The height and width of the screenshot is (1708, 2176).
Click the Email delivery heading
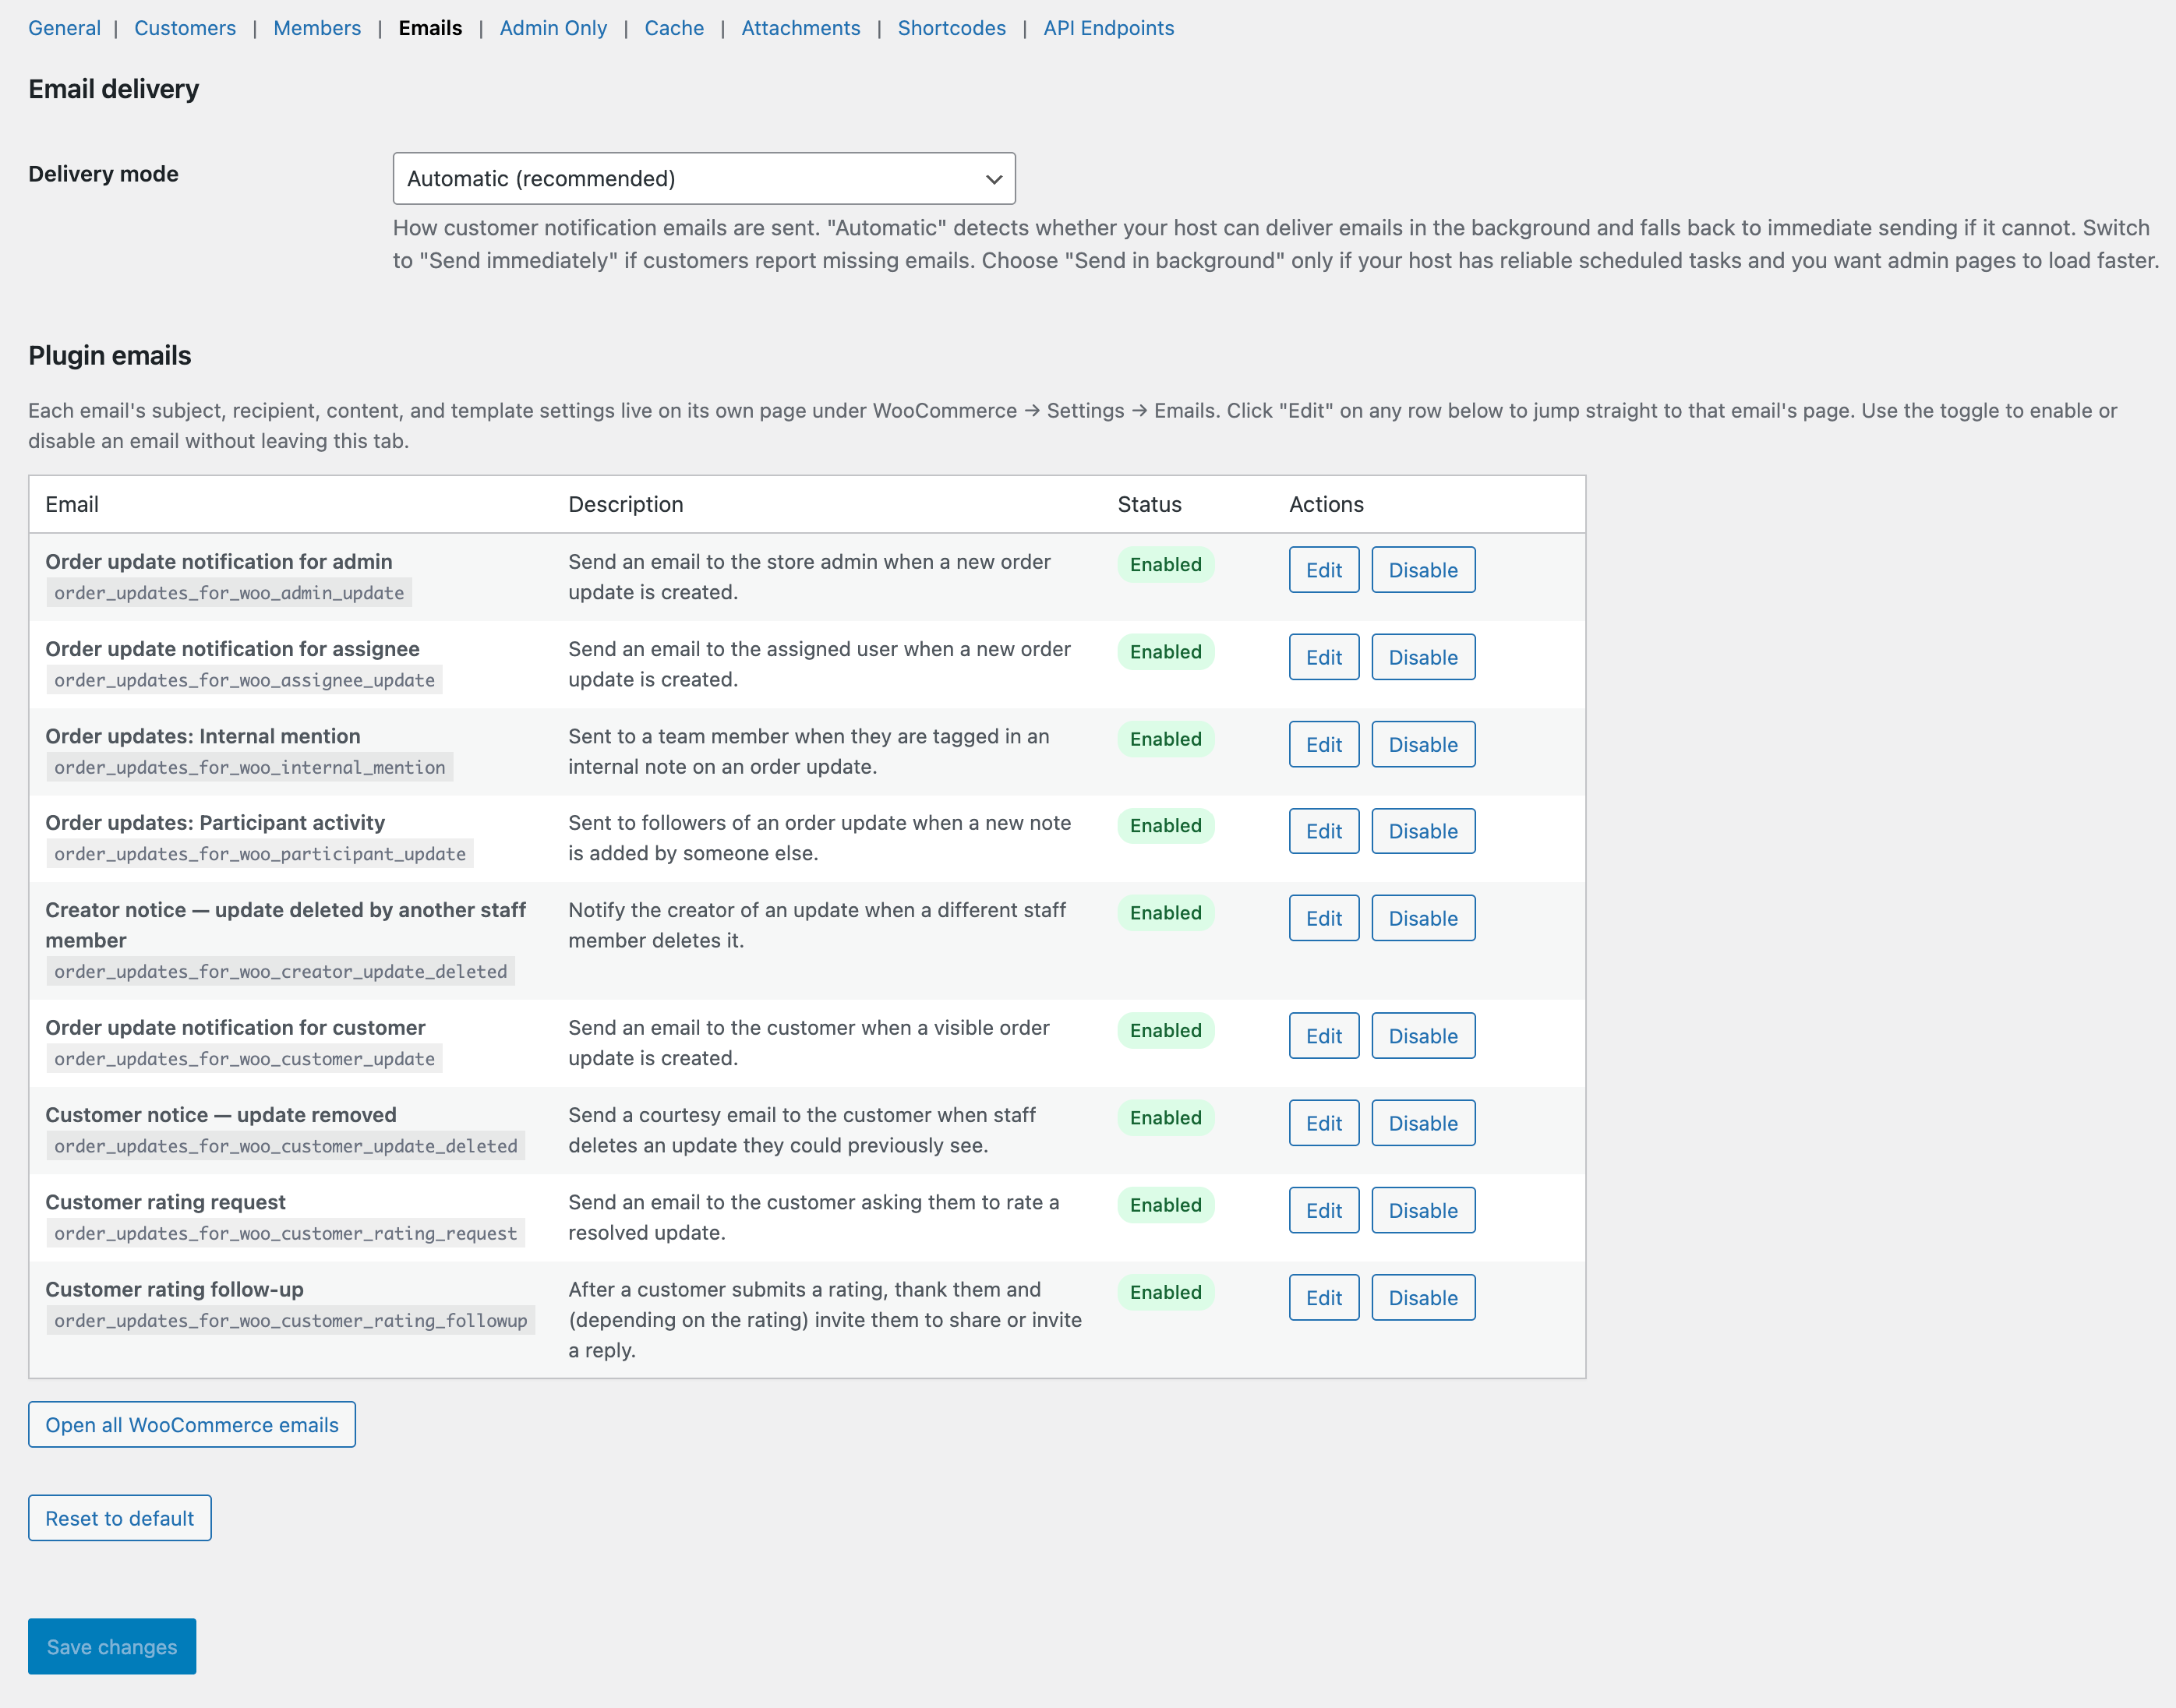tap(114, 89)
